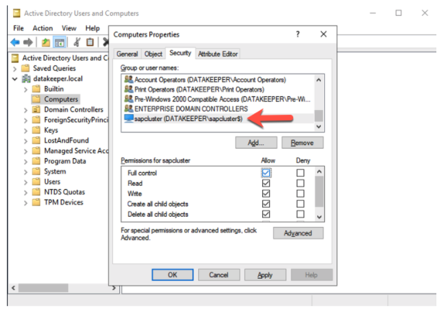This screenshot has height=311, width=446.
Task: Switch to the Attribute Editor tab
Action: 218,54
